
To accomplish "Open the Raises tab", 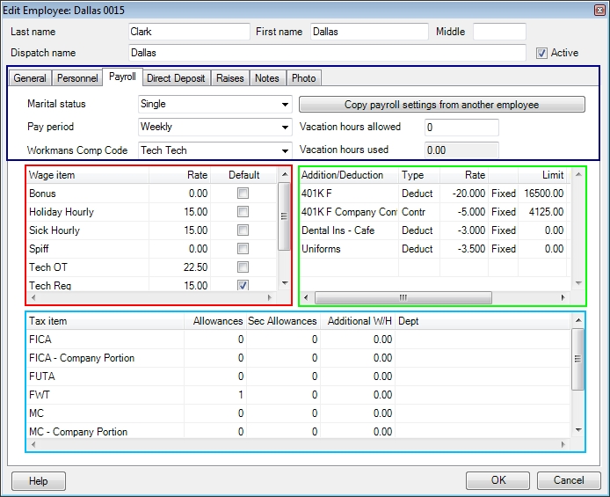I will (230, 78).
